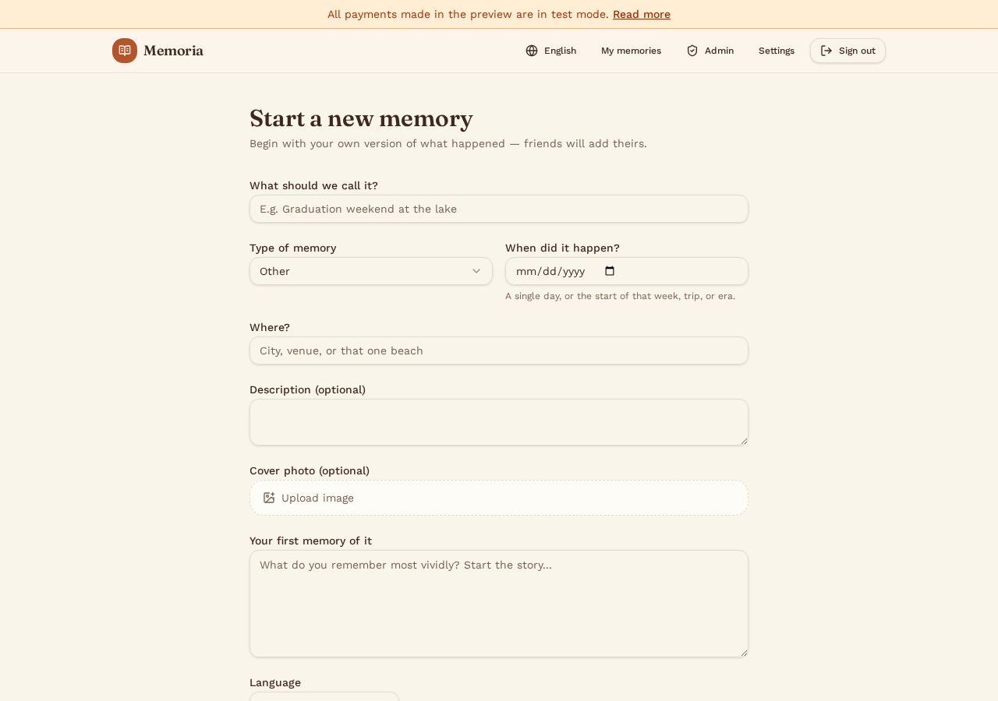Click the Your first memory of it label
This screenshot has height=701, width=998.
[310, 541]
